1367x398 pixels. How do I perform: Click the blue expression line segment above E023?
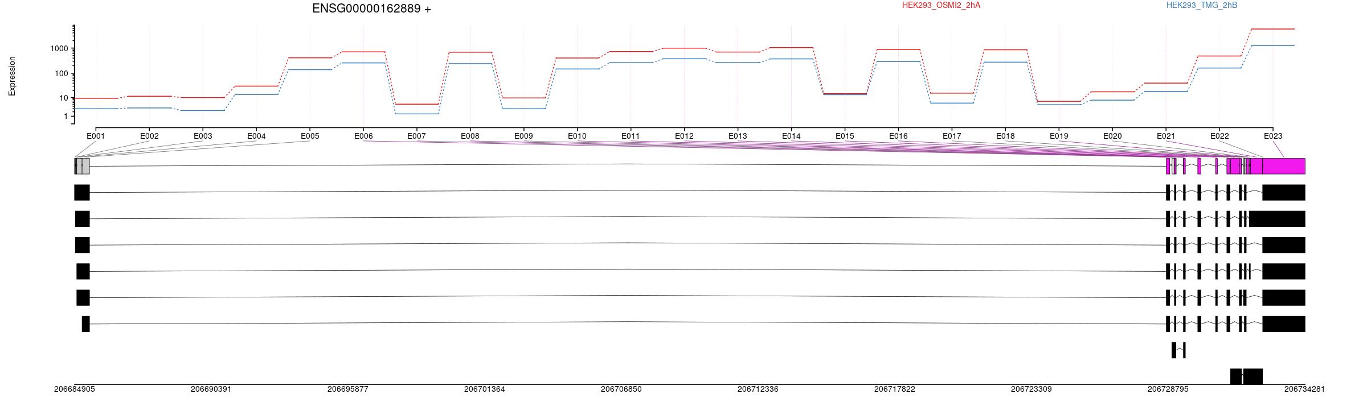pos(1273,45)
